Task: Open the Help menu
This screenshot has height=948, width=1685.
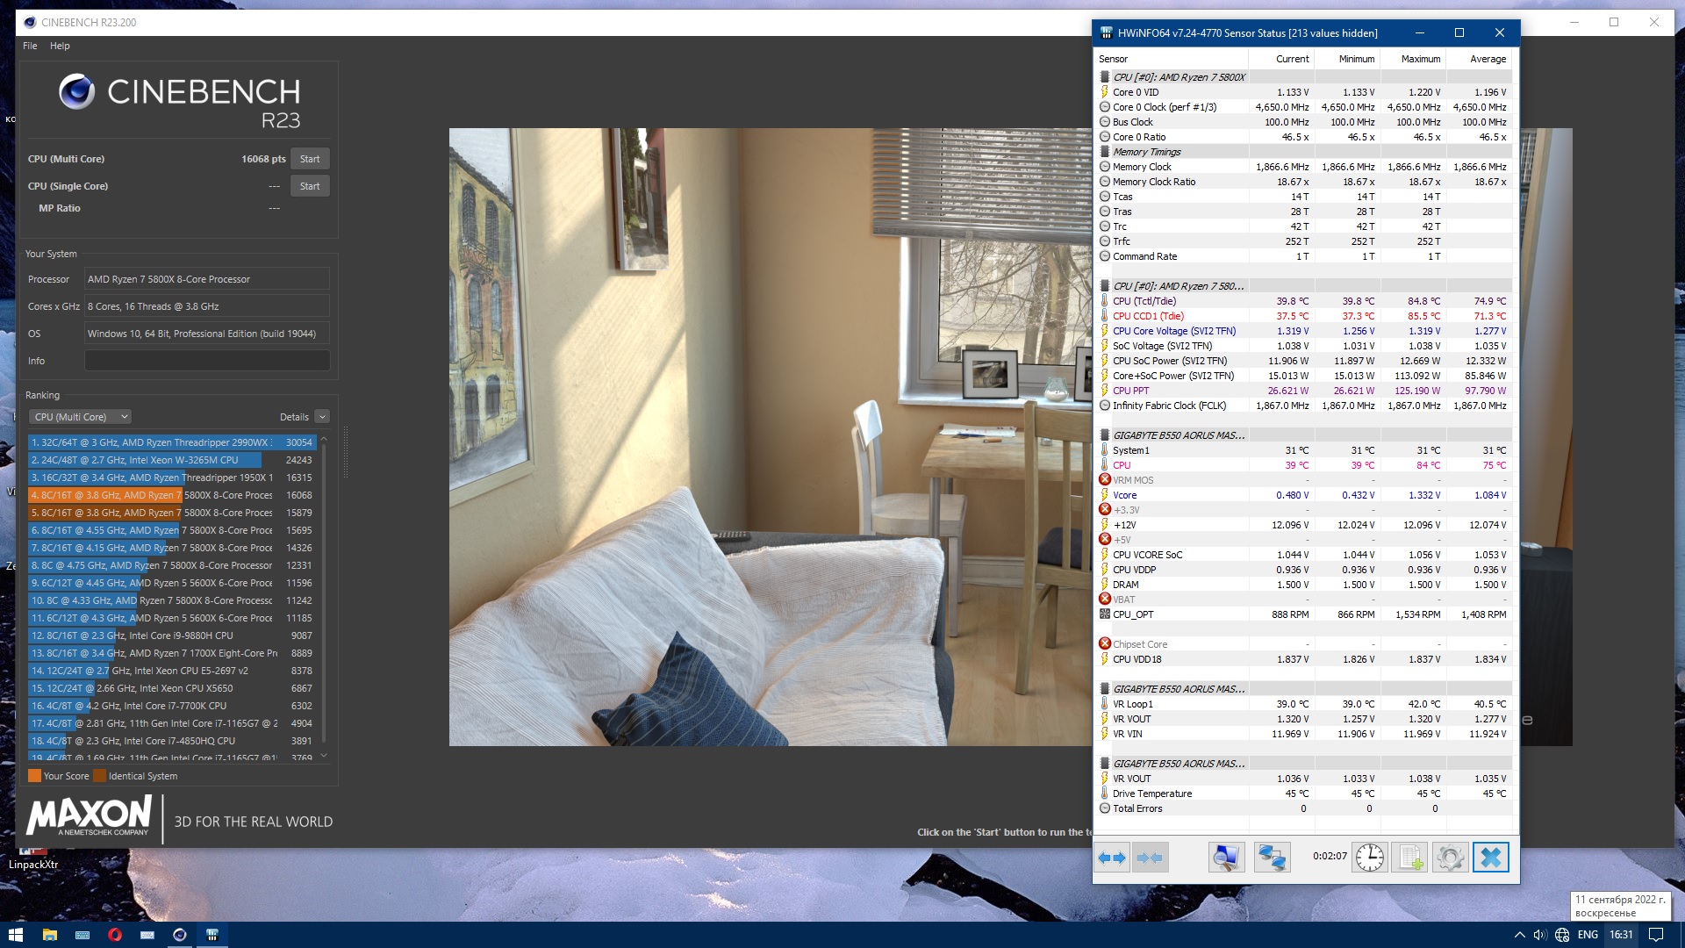Action: point(60,46)
